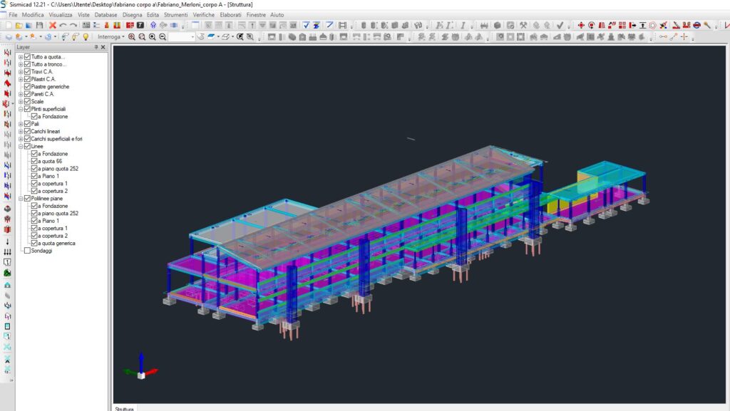Screen dimensions: 730x411
Task: Expand the Pilastri C.A. tree node
Action: click(21, 79)
